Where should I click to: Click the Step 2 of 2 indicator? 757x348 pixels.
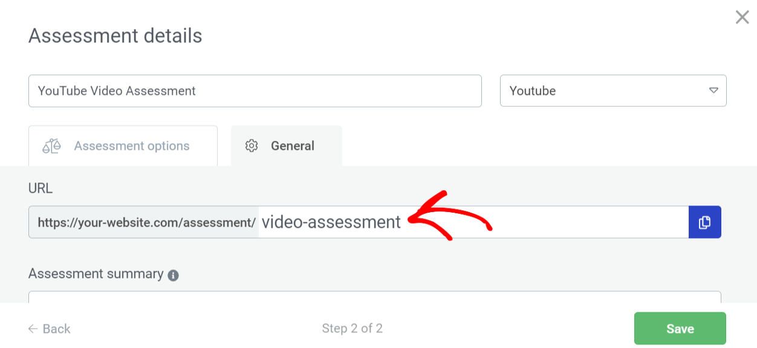coord(352,329)
